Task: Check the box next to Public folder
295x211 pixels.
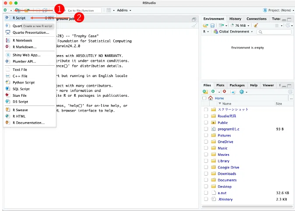Action: point(206,123)
